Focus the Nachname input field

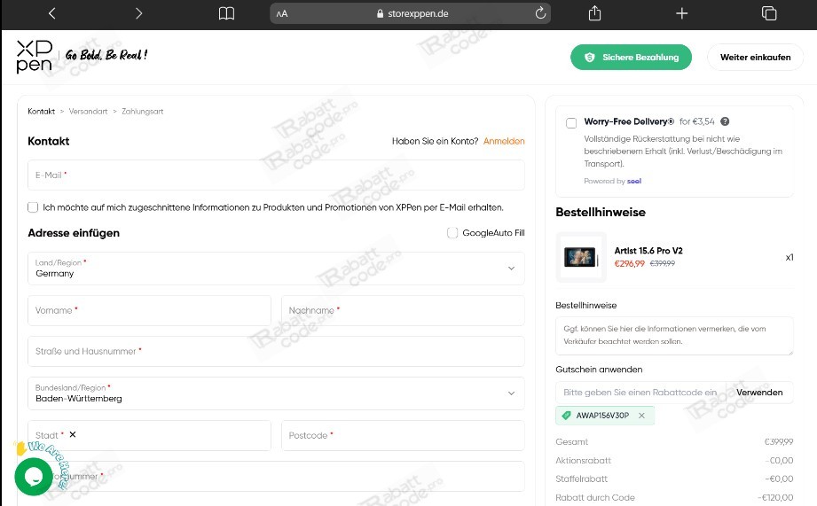tap(403, 310)
